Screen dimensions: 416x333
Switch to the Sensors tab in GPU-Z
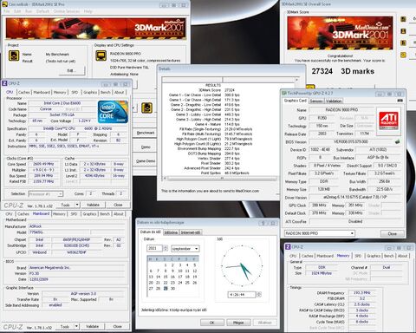point(316,101)
